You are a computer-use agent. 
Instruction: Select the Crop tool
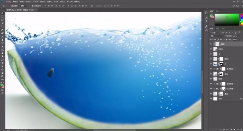pyautogui.click(x=2, y=26)
